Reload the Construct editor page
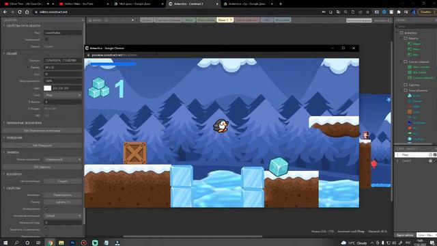437x246 pixels. [20, 12]
